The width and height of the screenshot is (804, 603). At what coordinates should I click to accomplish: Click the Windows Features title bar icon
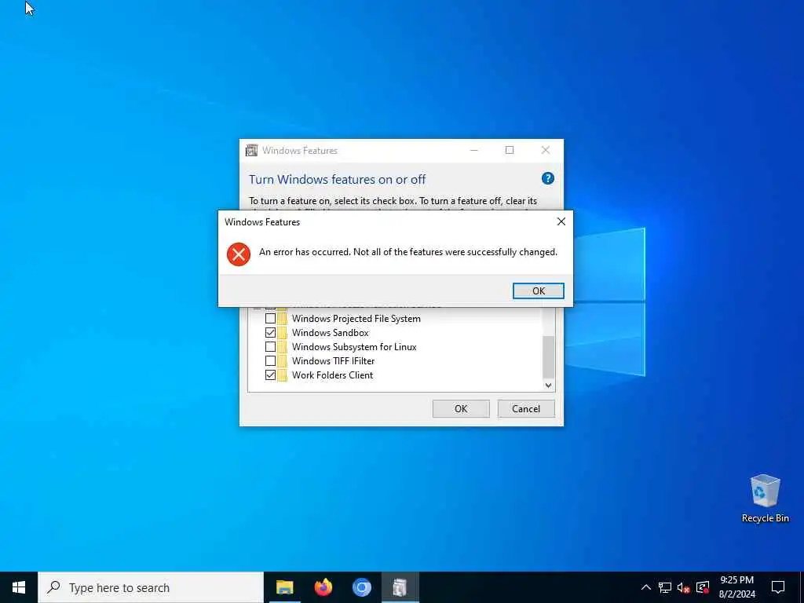251,150
